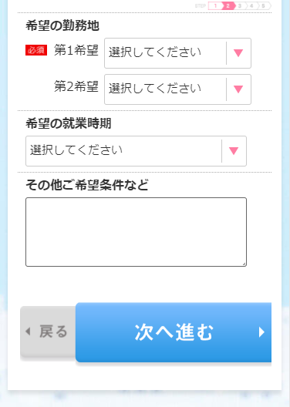Go back with the 戻る button
This screenshot has height=407, width=290.
(x=48, y=331)
